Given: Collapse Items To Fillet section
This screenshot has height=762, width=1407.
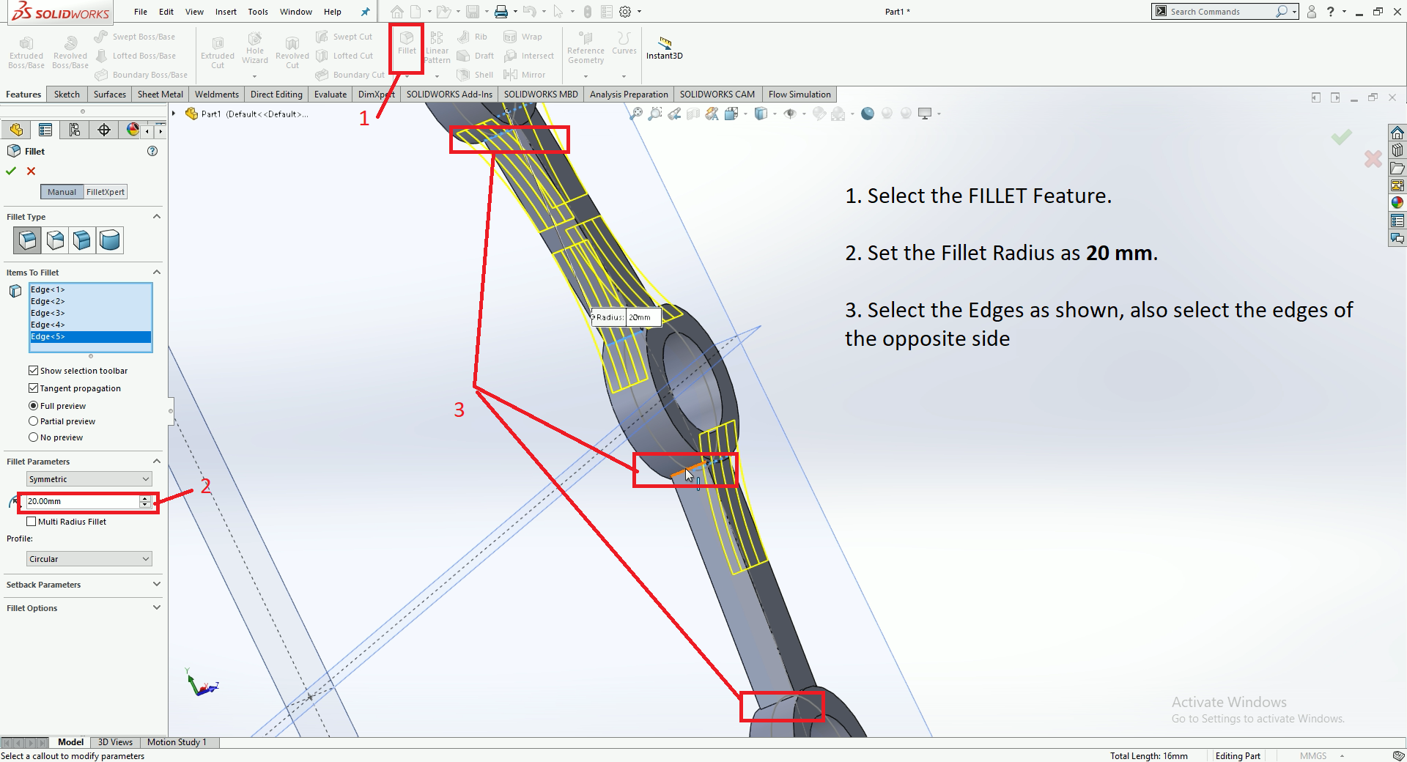Looking at the screenshot, I should click(x=156, y=272).
